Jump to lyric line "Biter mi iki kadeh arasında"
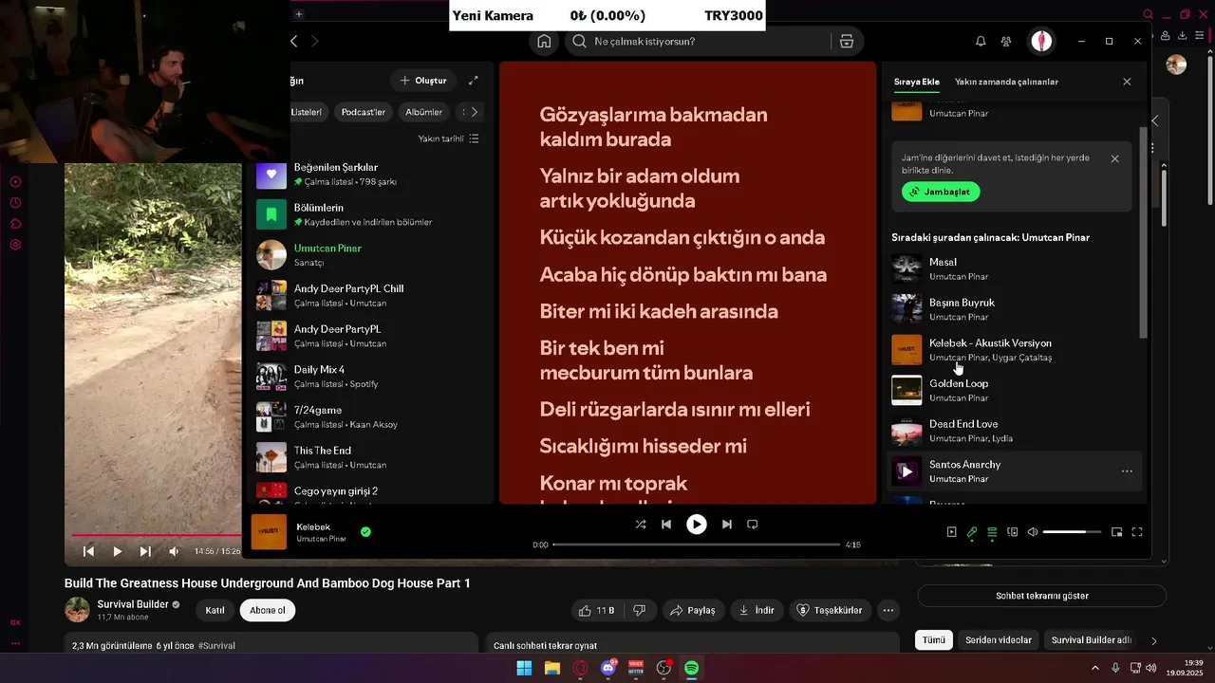Screen dimensions: 1215x683 click(x=659, y=311)
